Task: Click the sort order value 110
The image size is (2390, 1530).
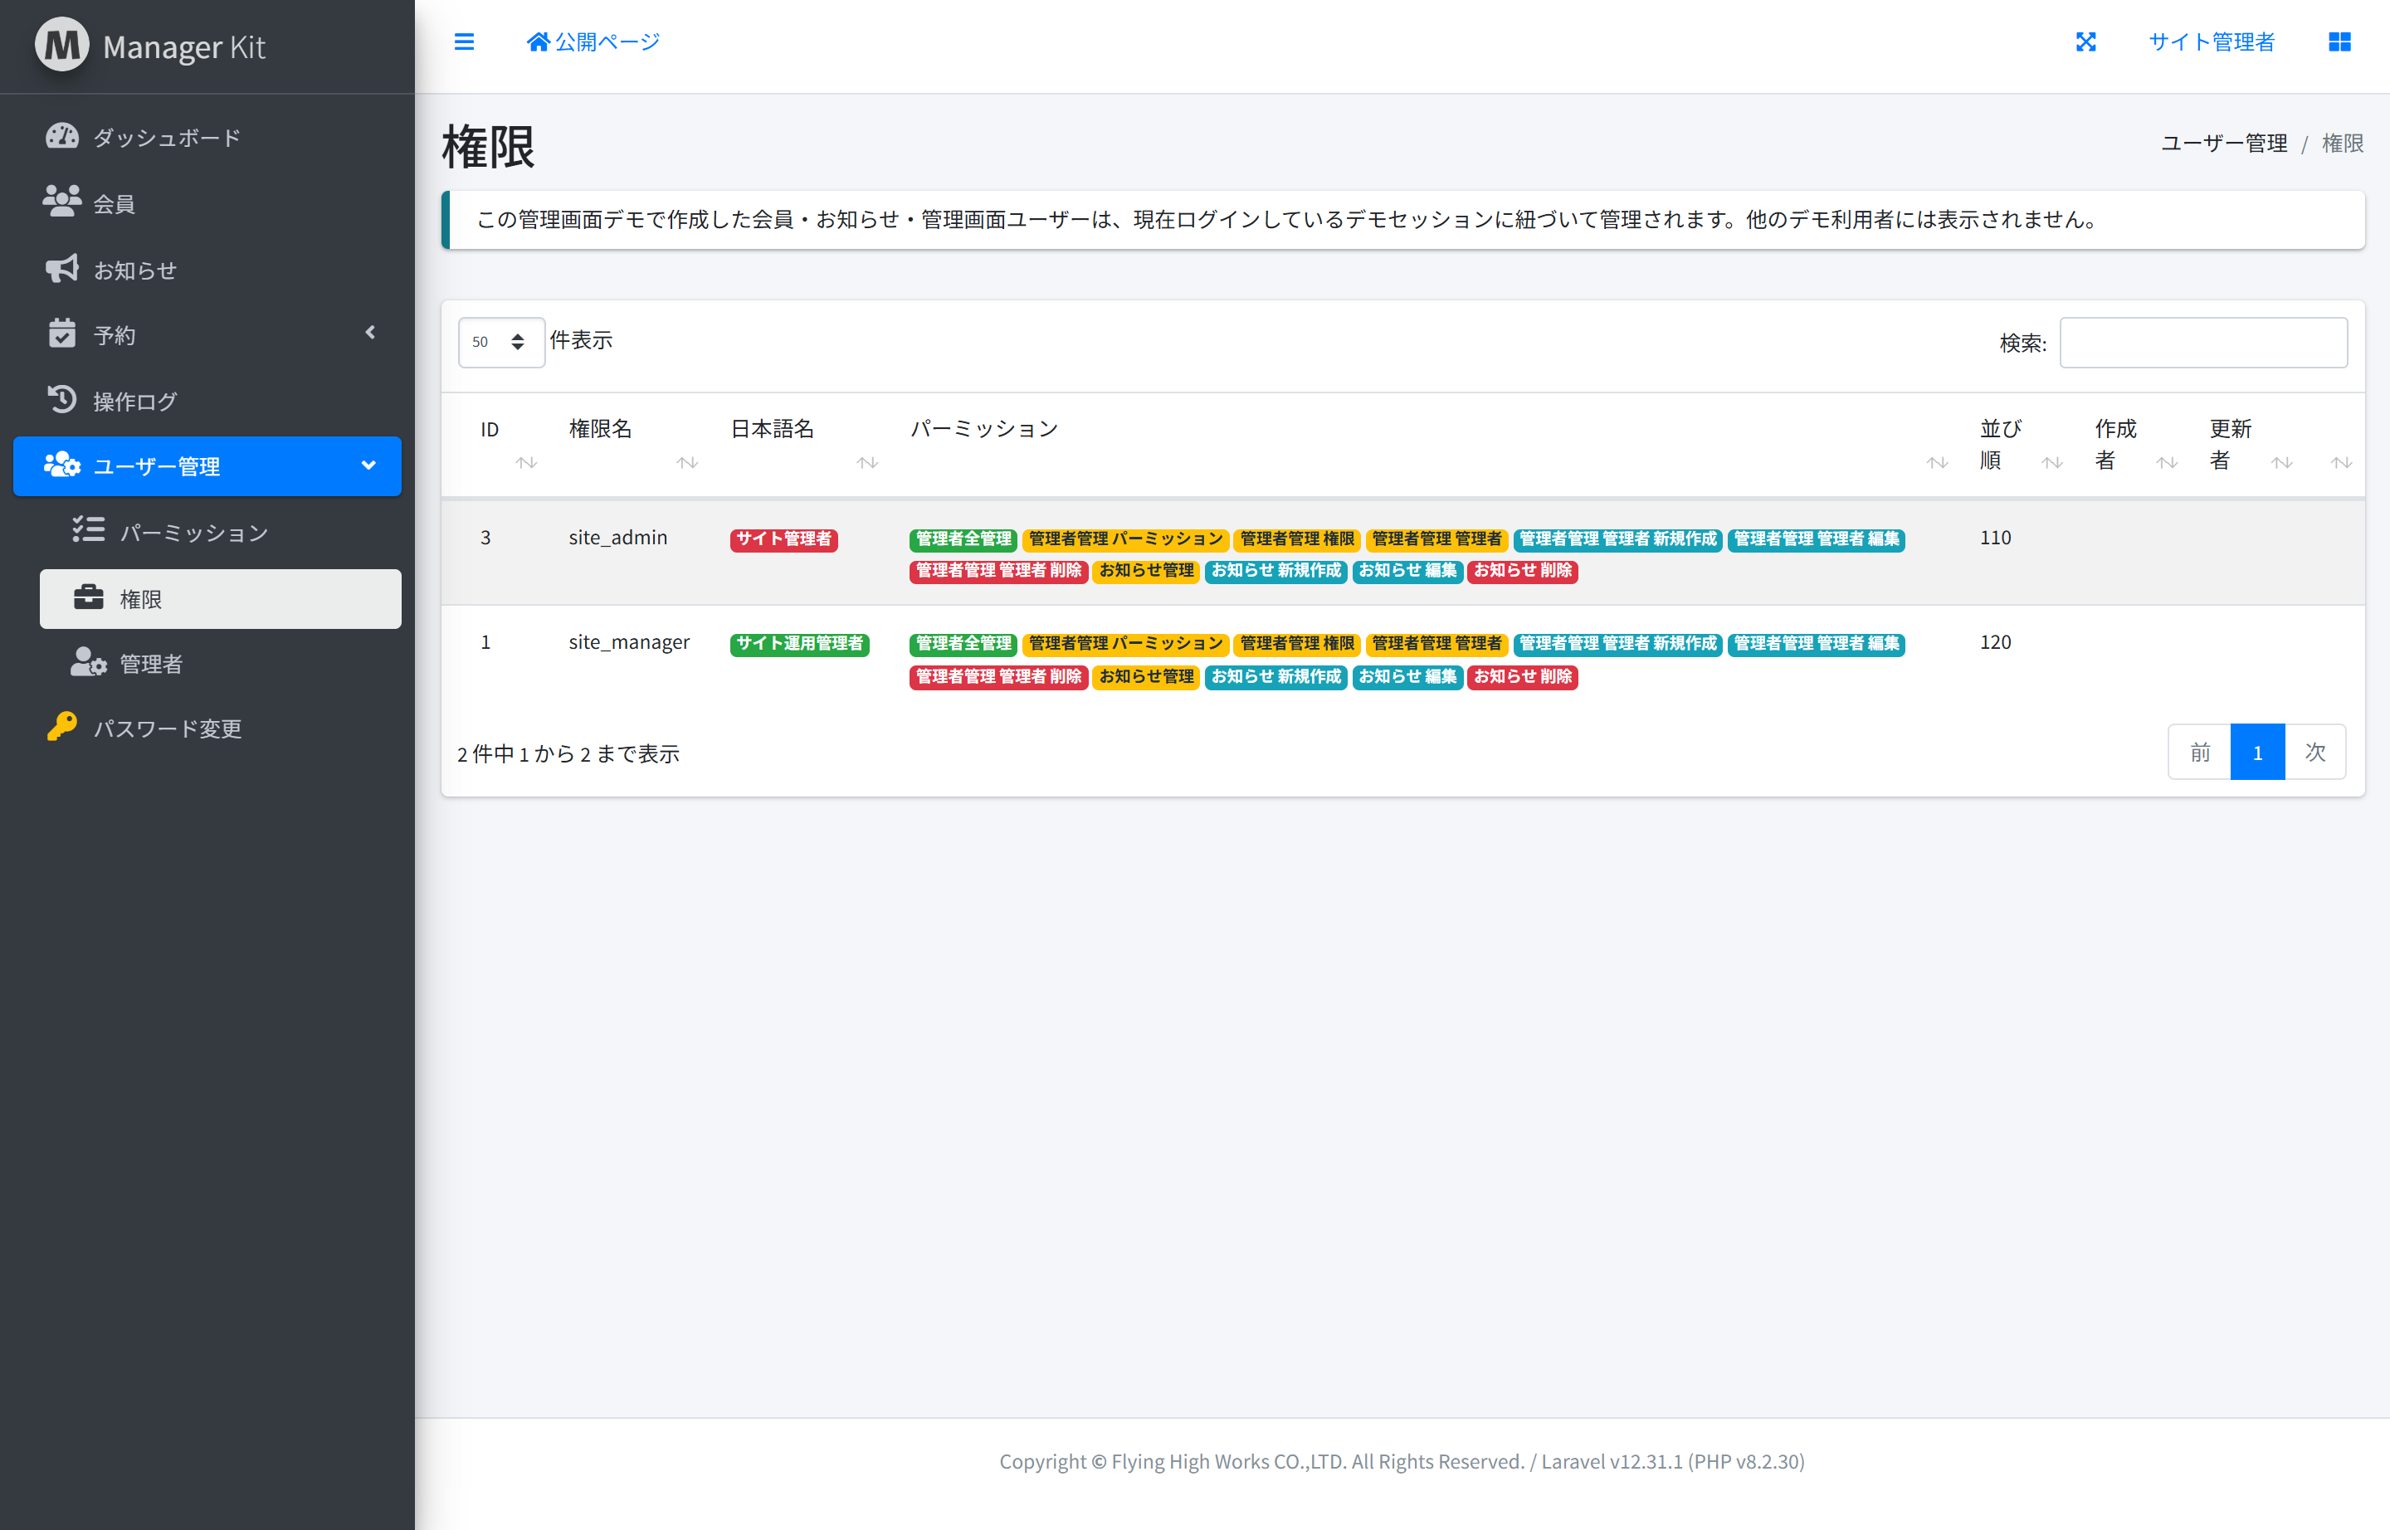Action: (1994, 538)
